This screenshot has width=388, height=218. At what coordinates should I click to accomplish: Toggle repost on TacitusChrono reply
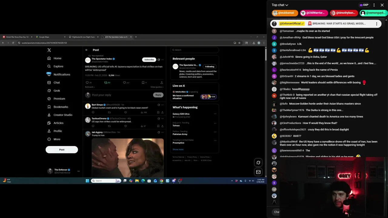(109, 126)
